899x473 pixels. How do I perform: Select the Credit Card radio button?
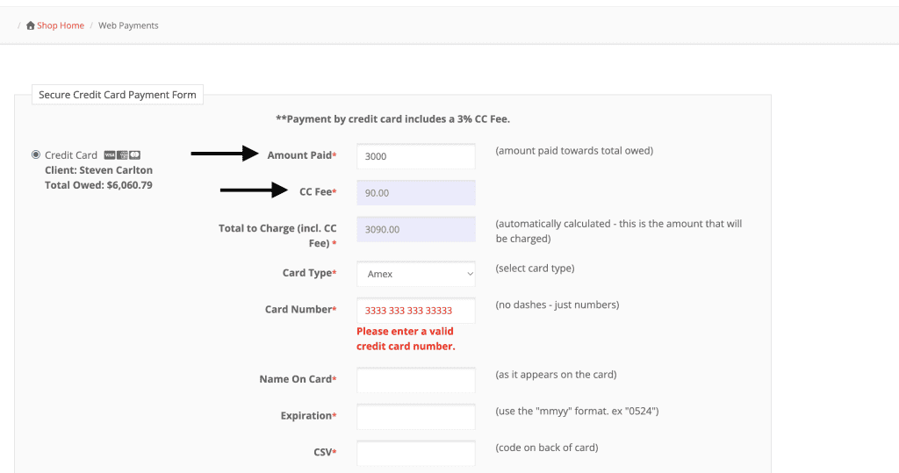pyautogui.click(x=36, y=154)
